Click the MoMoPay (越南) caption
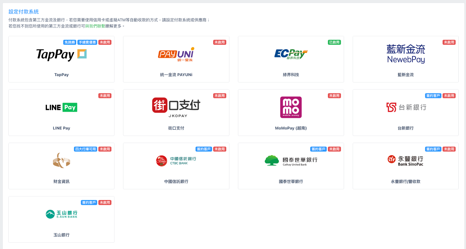466x249 pixels. pyautogui.click(x=291, y=128)
